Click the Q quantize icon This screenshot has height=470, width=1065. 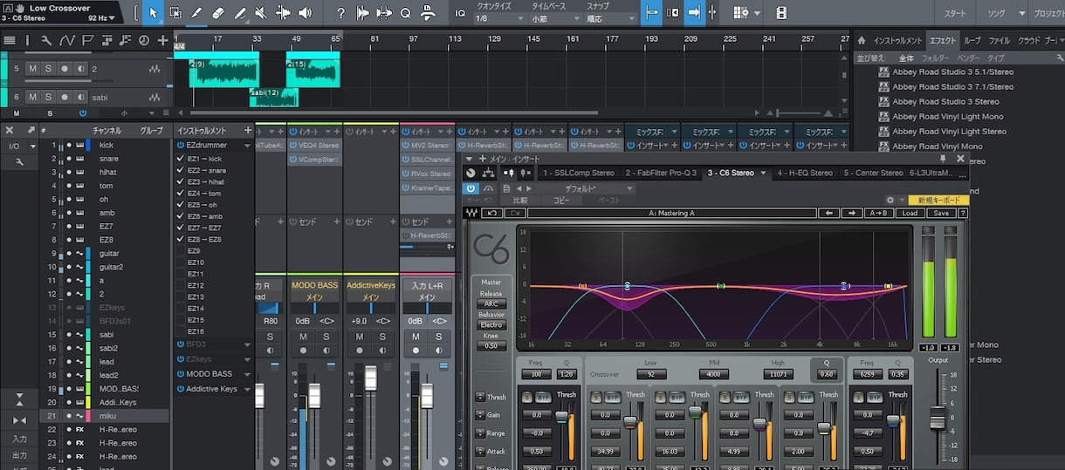click(x=405, y=13)
